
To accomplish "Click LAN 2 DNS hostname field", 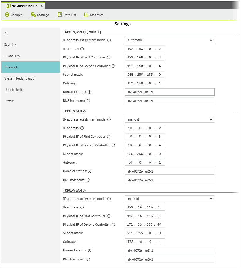I will pos(169,180).
